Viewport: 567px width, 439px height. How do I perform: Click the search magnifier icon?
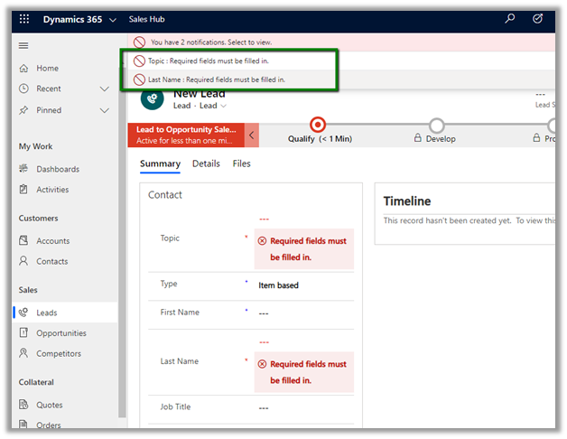(x=510, y=19)
